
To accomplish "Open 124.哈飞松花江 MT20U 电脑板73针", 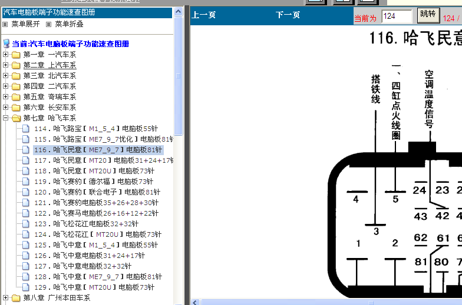I will pos(98,234).
